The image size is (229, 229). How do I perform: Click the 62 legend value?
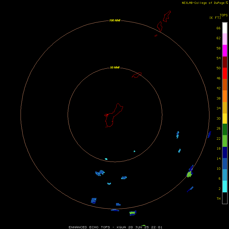219,38
